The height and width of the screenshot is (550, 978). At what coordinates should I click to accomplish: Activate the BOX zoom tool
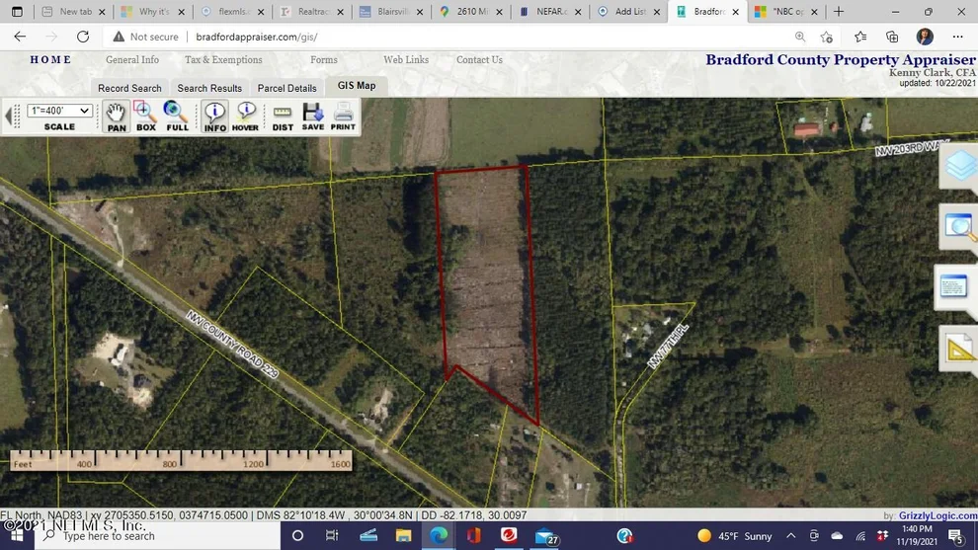pos(146,116)
